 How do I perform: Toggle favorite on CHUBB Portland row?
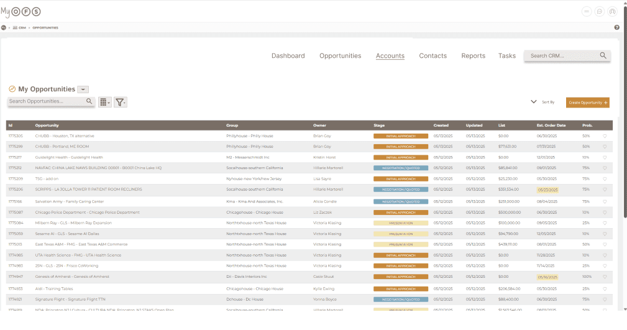pos(605,147)
